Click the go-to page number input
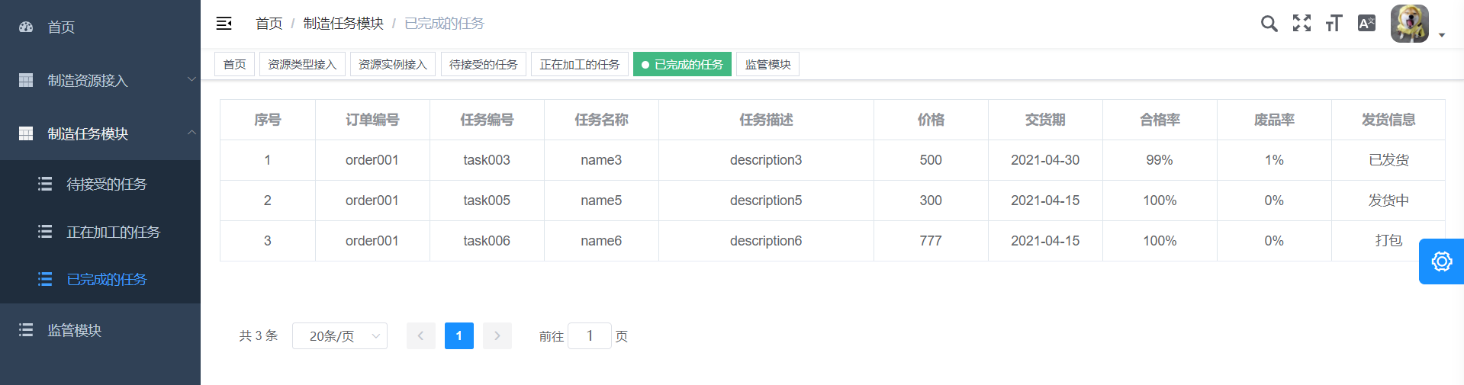This screenshot has width=1464, height=385. pos(589,336)
